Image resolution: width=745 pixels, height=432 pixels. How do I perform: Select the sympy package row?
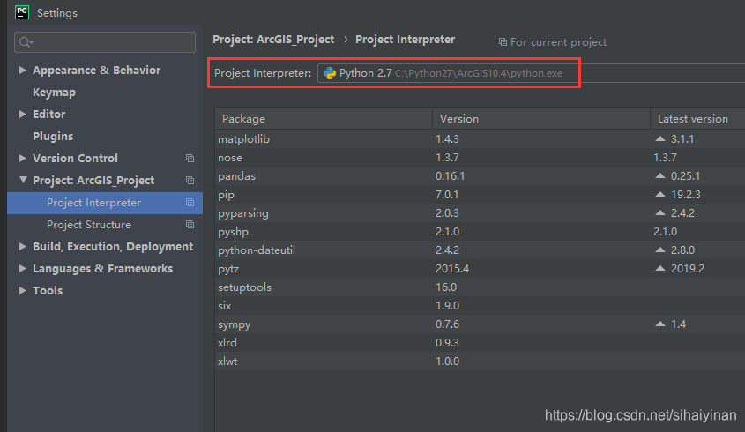click(x=480, y=324)
